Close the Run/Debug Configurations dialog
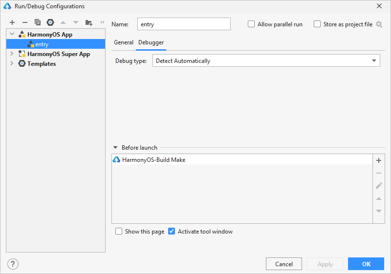This screenshot has width=391, height=274. pos(379,6)
